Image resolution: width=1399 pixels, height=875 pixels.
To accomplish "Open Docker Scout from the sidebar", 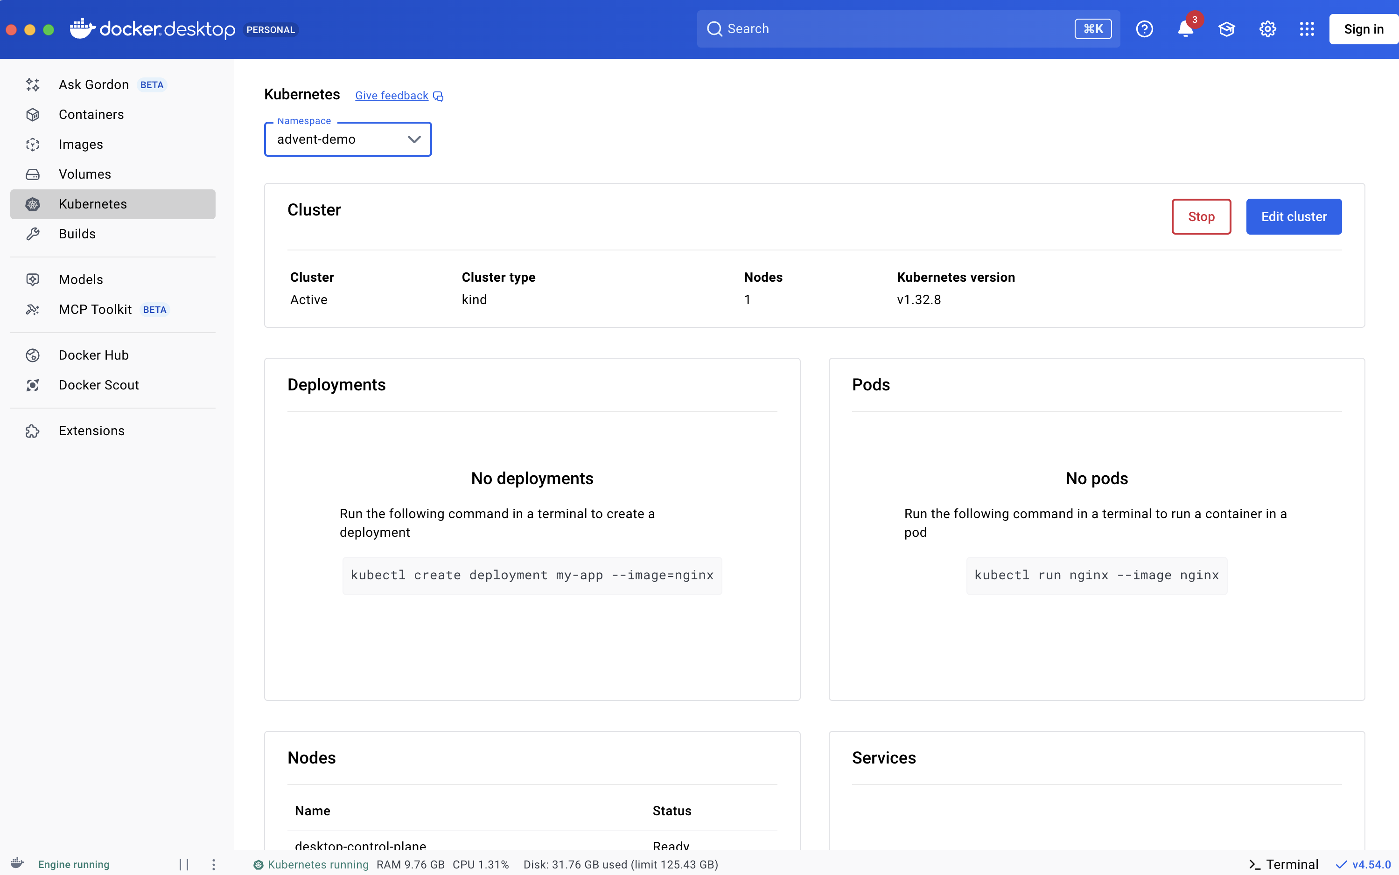I will (98, 385).
